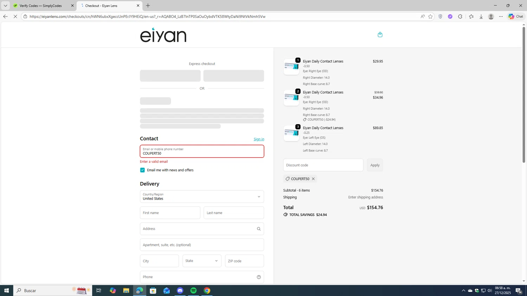Click the volume speaker tray icon

click(490, 290)
